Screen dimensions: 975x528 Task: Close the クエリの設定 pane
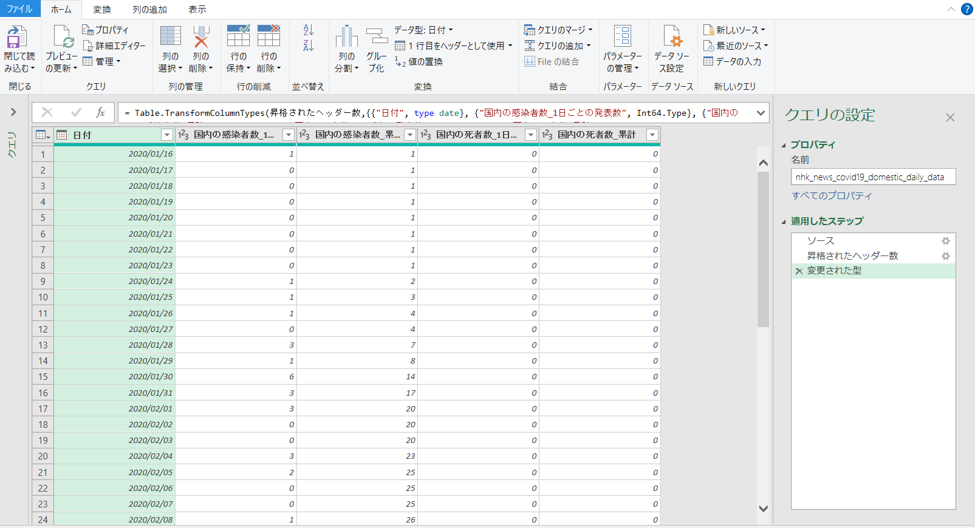click(x=950, y=117)
